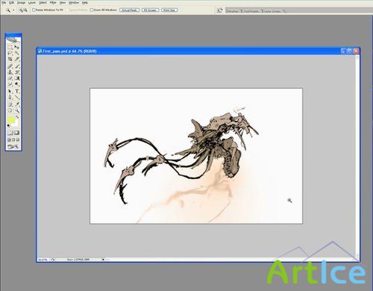
Task: Switch to Full Screen with Menu Bar
Action: click(x=13, y=140)
